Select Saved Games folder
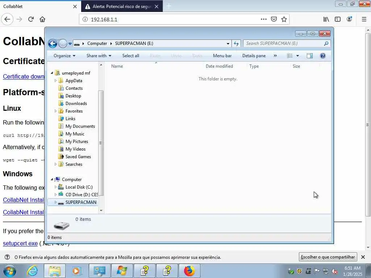Image resolution: width=371 pixels, height=278 pixels. (x=78, y=156)
